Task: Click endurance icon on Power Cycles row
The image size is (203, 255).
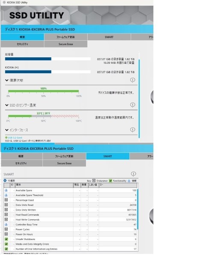Action: (6, 229)
